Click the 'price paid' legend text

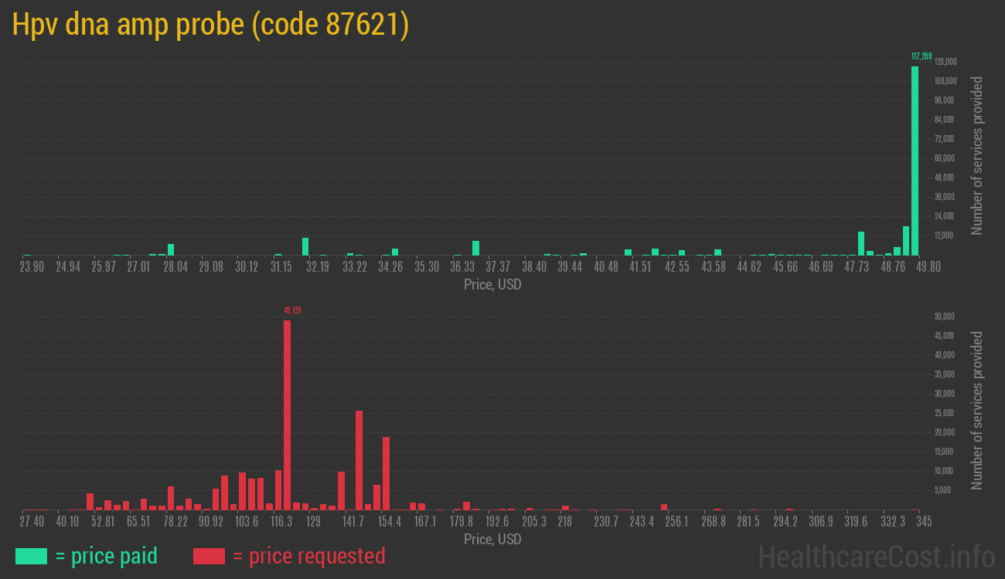click(107, 556)
